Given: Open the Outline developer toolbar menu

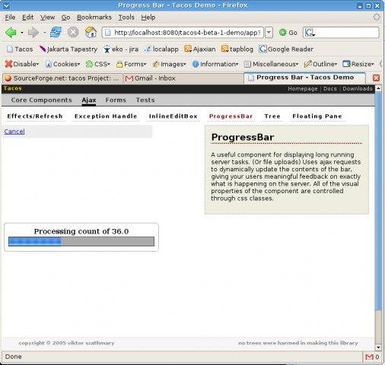Looking at the screenshot, I should tap(320, 64).
